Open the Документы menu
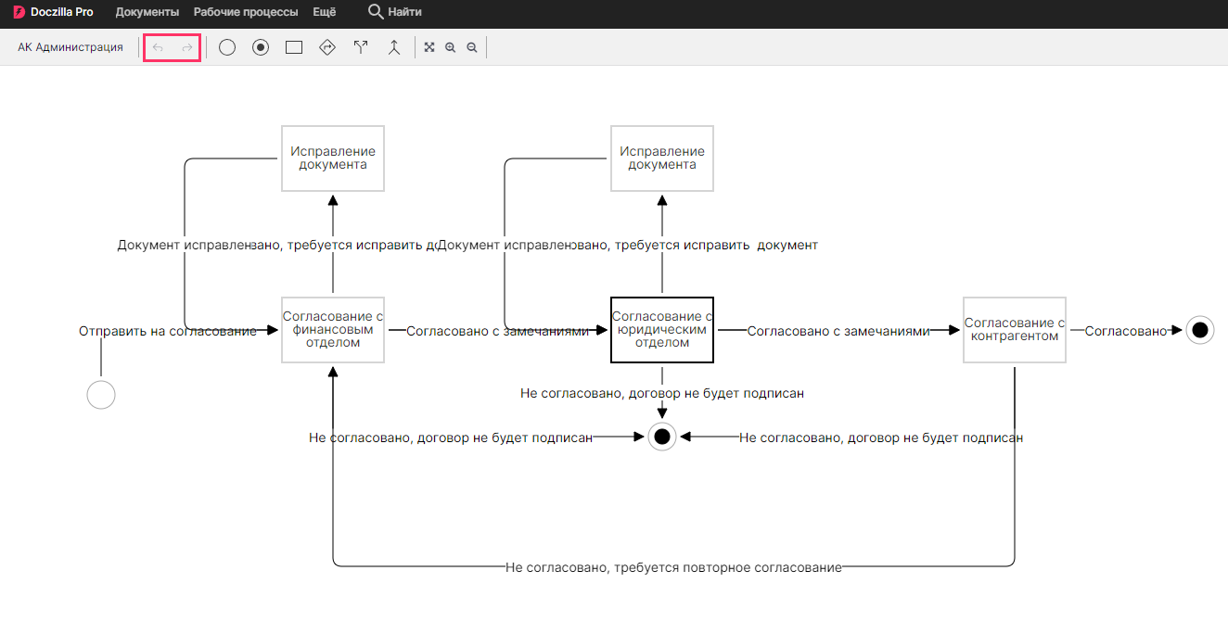The image size is (1228, 634). (x=147, y=12)
